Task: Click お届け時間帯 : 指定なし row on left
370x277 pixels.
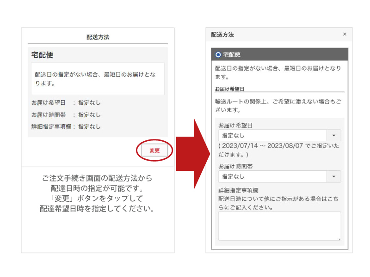Action: (x=66, y=115)
